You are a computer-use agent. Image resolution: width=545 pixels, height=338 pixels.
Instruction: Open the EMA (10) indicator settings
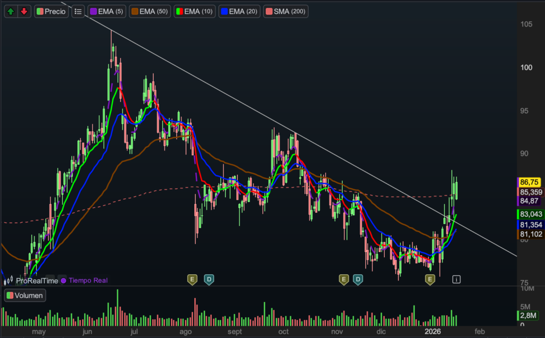coord(195,11)
